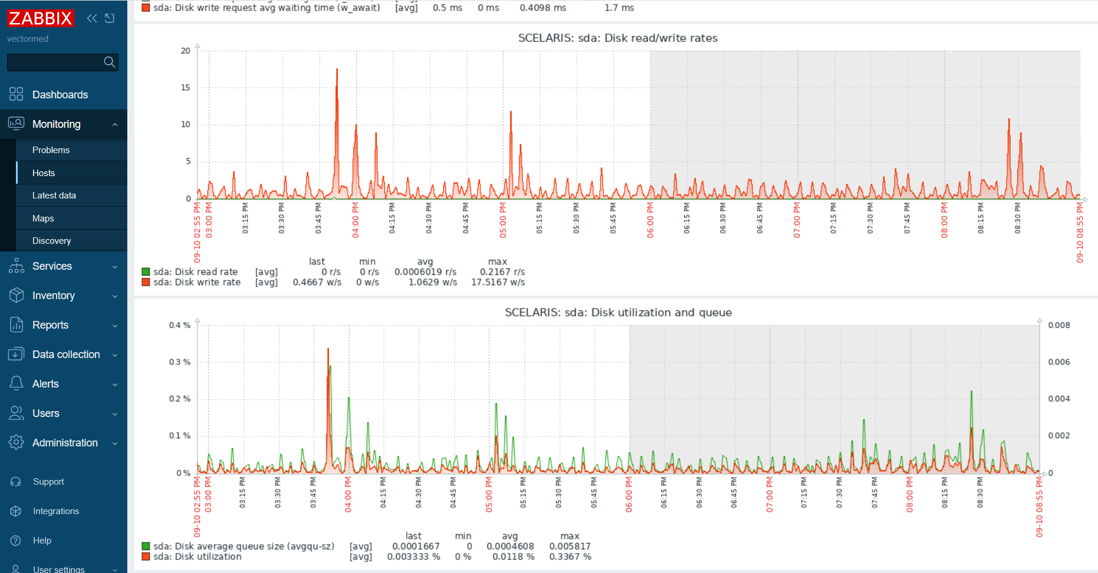Image resolution: width=1098 pixels, height=573 pixels.
Task: Click the Alerts bell icon
Action: coord(17,383)
